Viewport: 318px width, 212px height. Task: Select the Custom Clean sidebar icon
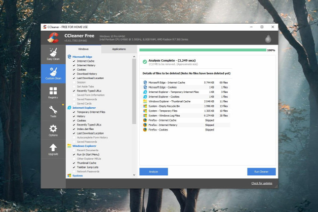coord(53,74)
